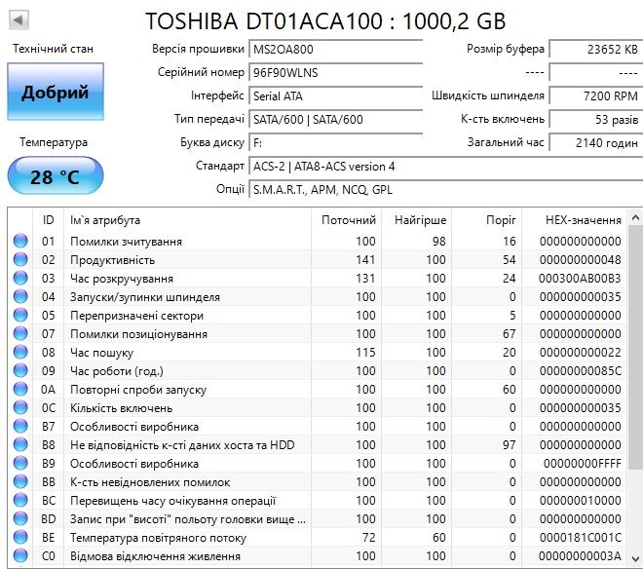Click status orb for attribute 02
The height and width of the screenshot is (569, 643).
(x=20, y=259)
